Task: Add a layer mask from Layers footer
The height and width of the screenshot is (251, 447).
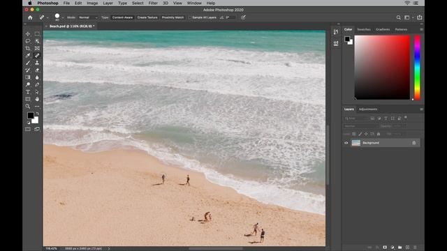Action: pos(385,248)
